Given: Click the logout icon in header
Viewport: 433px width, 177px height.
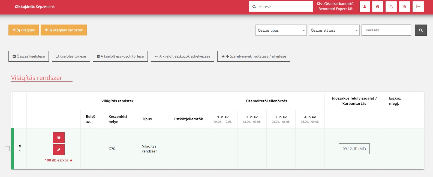Looking at the screenshot, I should coord(418,7).
